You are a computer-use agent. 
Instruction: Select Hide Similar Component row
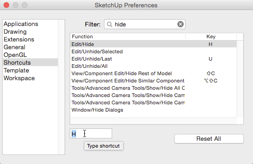tap(154, 81)
